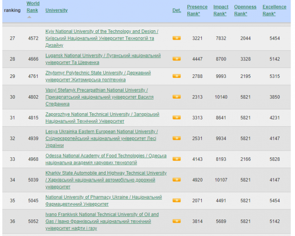Image resolution: width=295 pixels, height=236 pixels.
Task: Open details icon for Lesya Ukrainka university row
Action: (176, 138)
